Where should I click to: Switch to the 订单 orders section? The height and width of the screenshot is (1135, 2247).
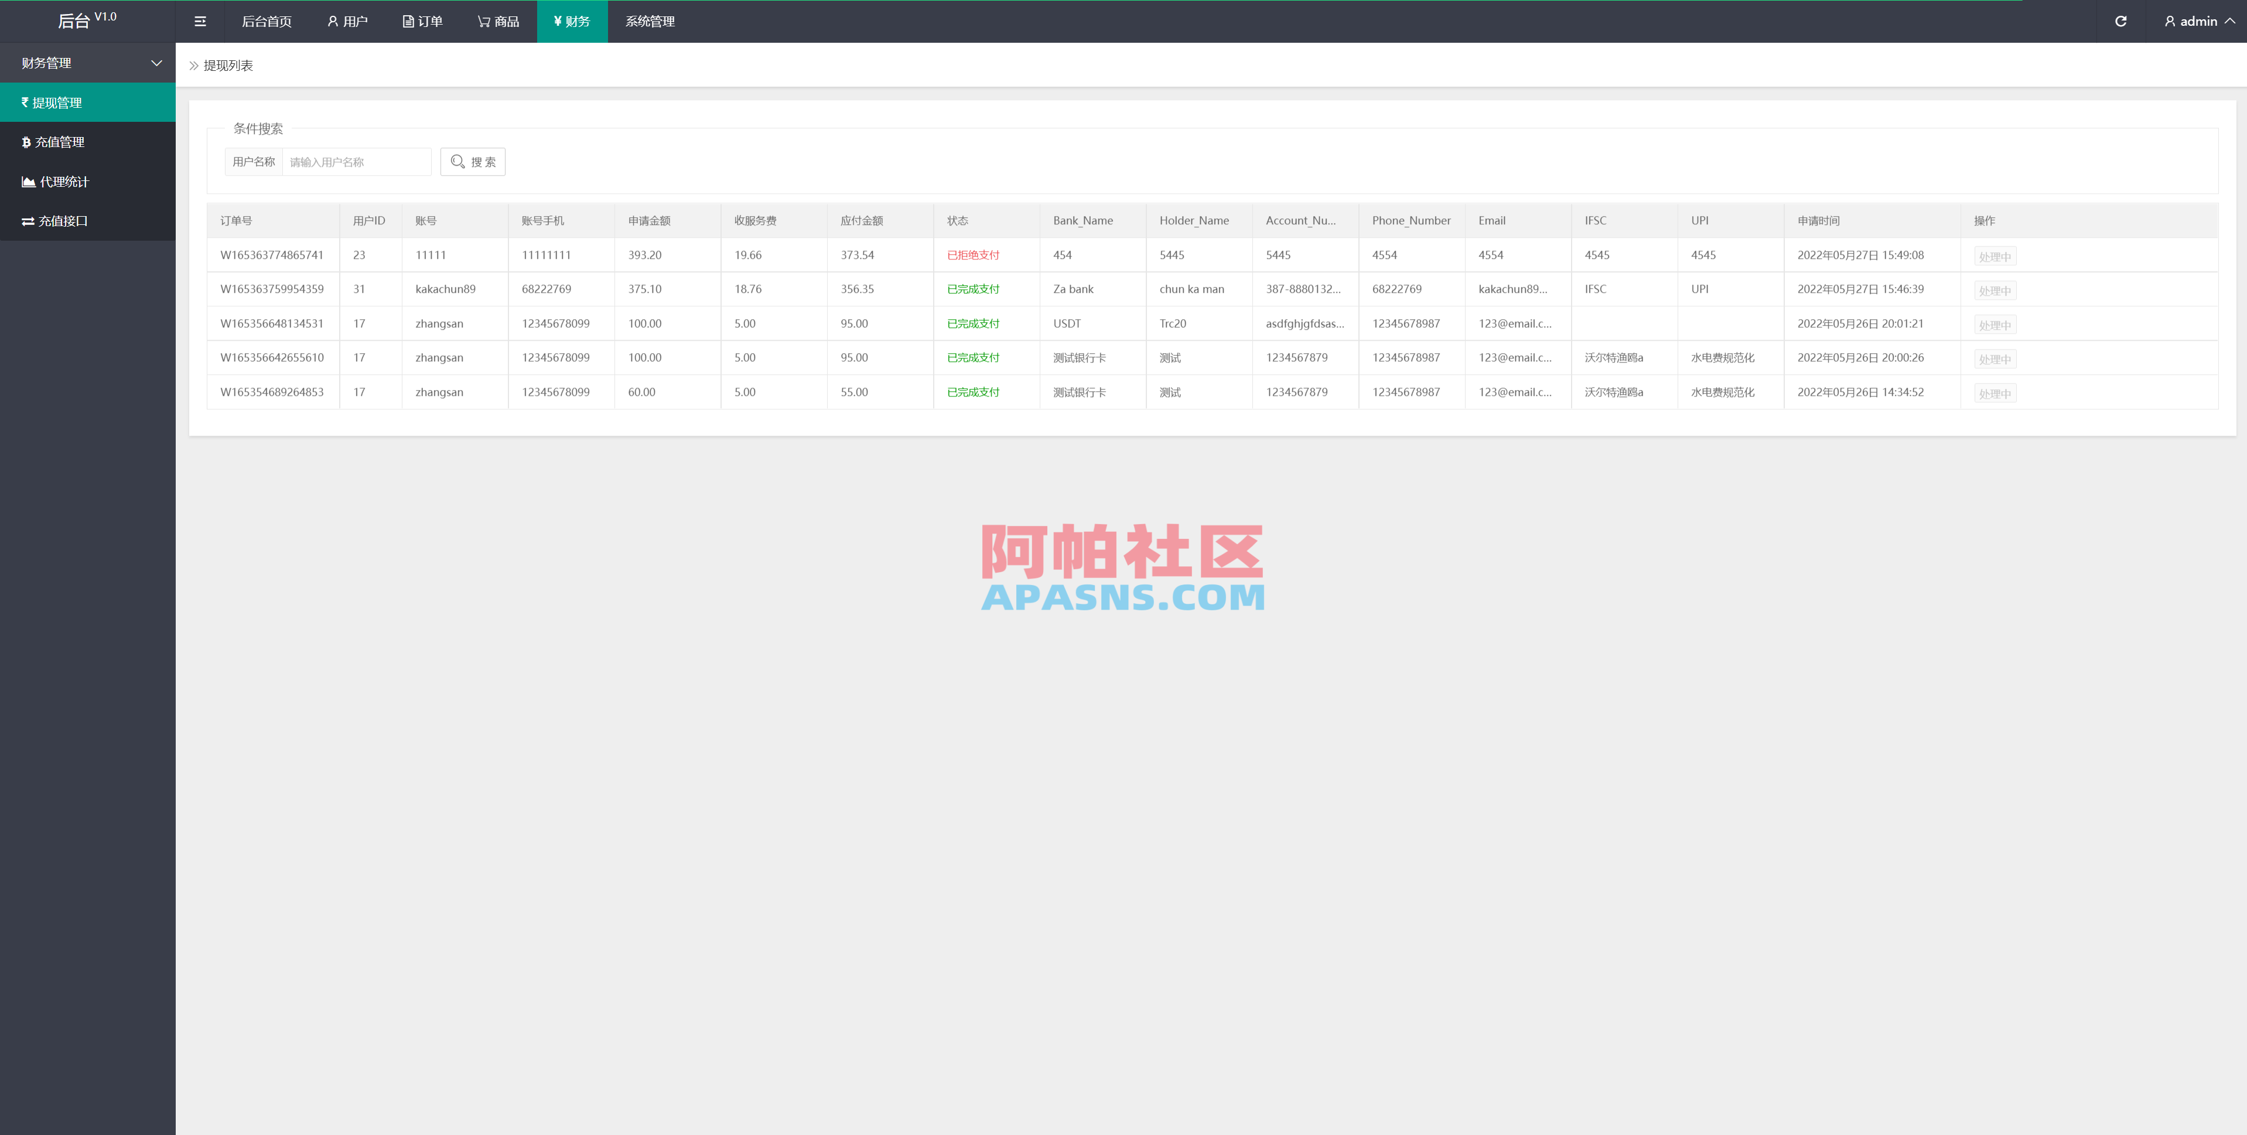click(422, 21)
